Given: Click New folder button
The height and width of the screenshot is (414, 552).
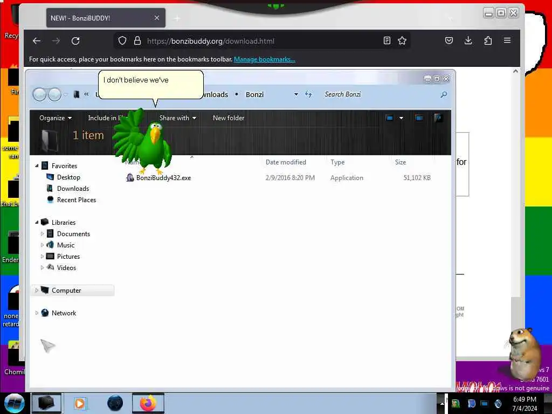Looking at the screenshot, I should click(229, 118).
